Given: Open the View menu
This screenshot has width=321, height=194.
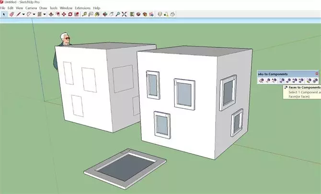Looking at the screenshot, I should (x=19, y=8).
